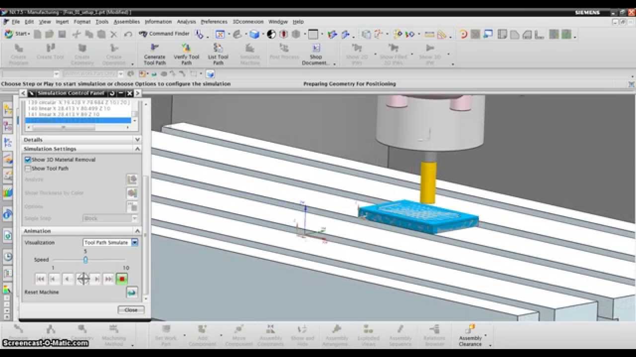Open the Insert menu
The width and height of the screenshot is (636, 357).
(x=62, y=22)
